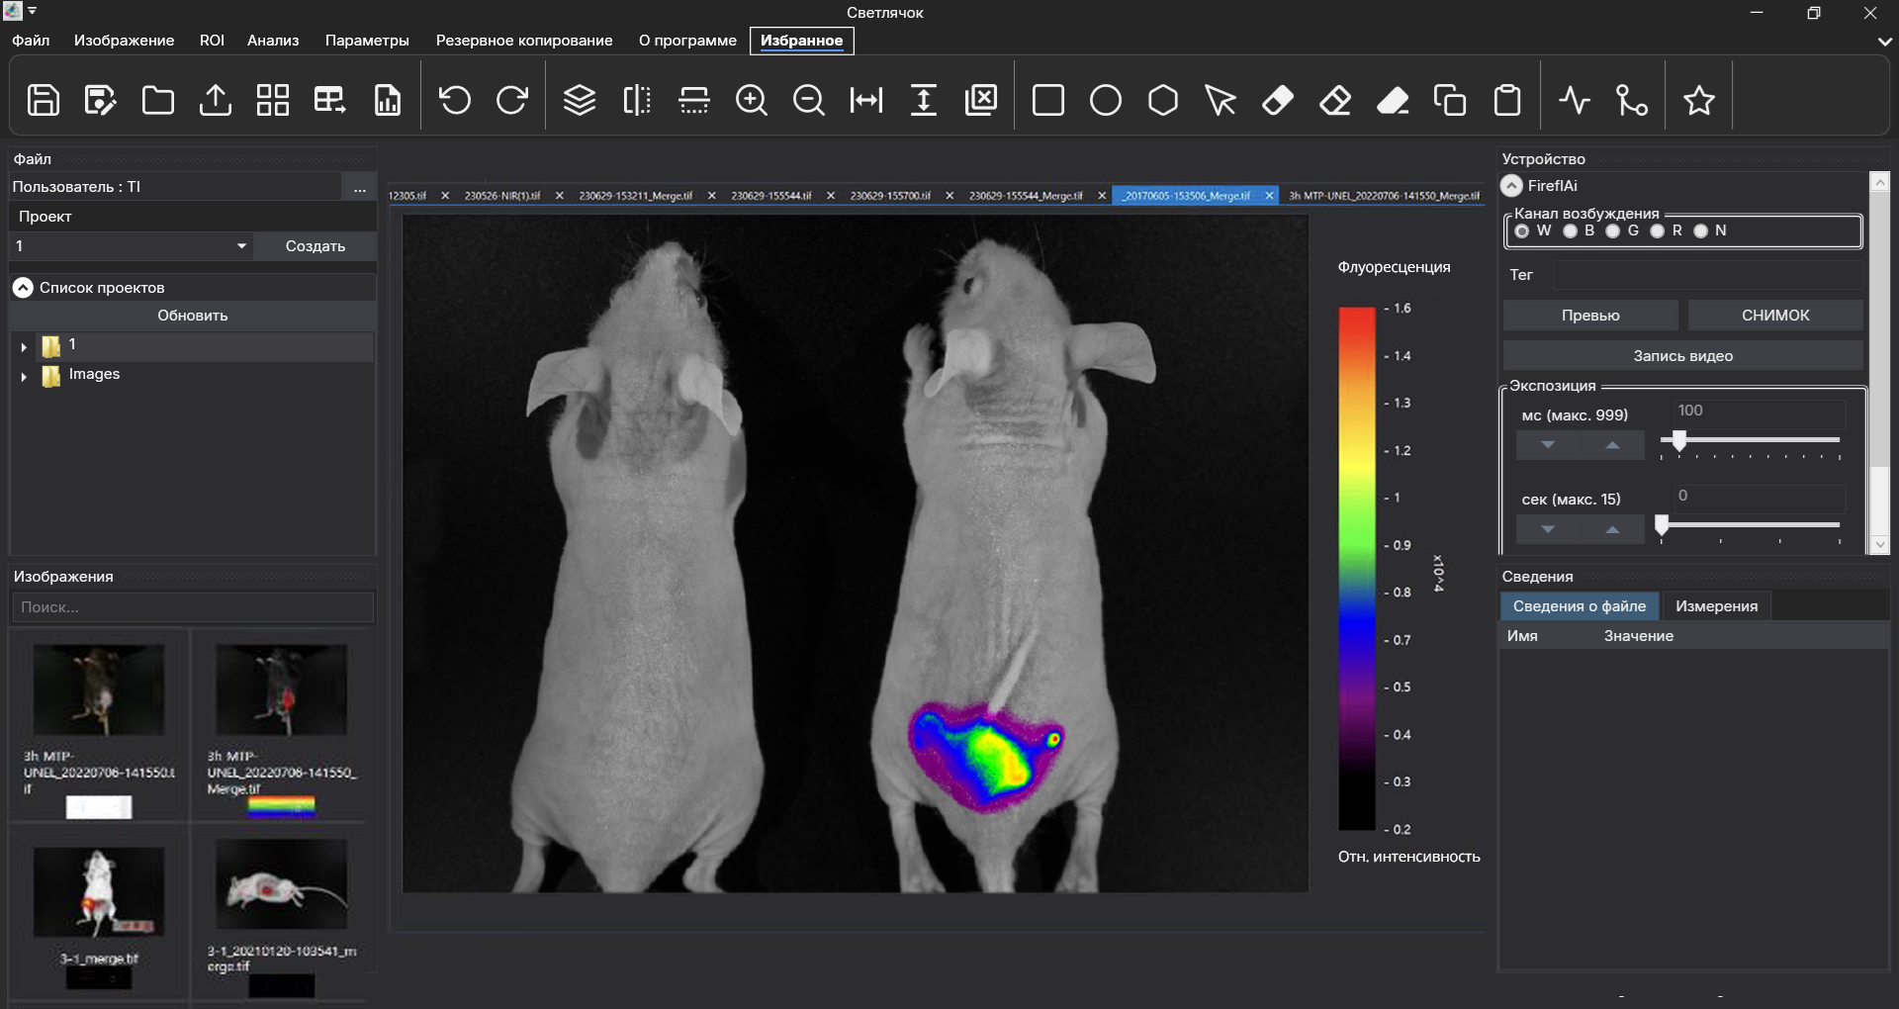Decrease milliseconds exposure with down arrow
Screen dimensions: 1899x1009
click(1548, 445)
